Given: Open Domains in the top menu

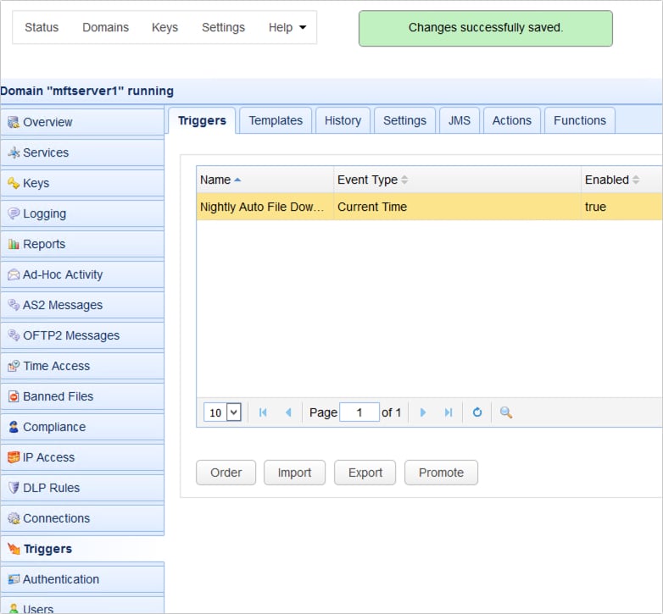Looking at the screenshot, I should click(106, 27).
